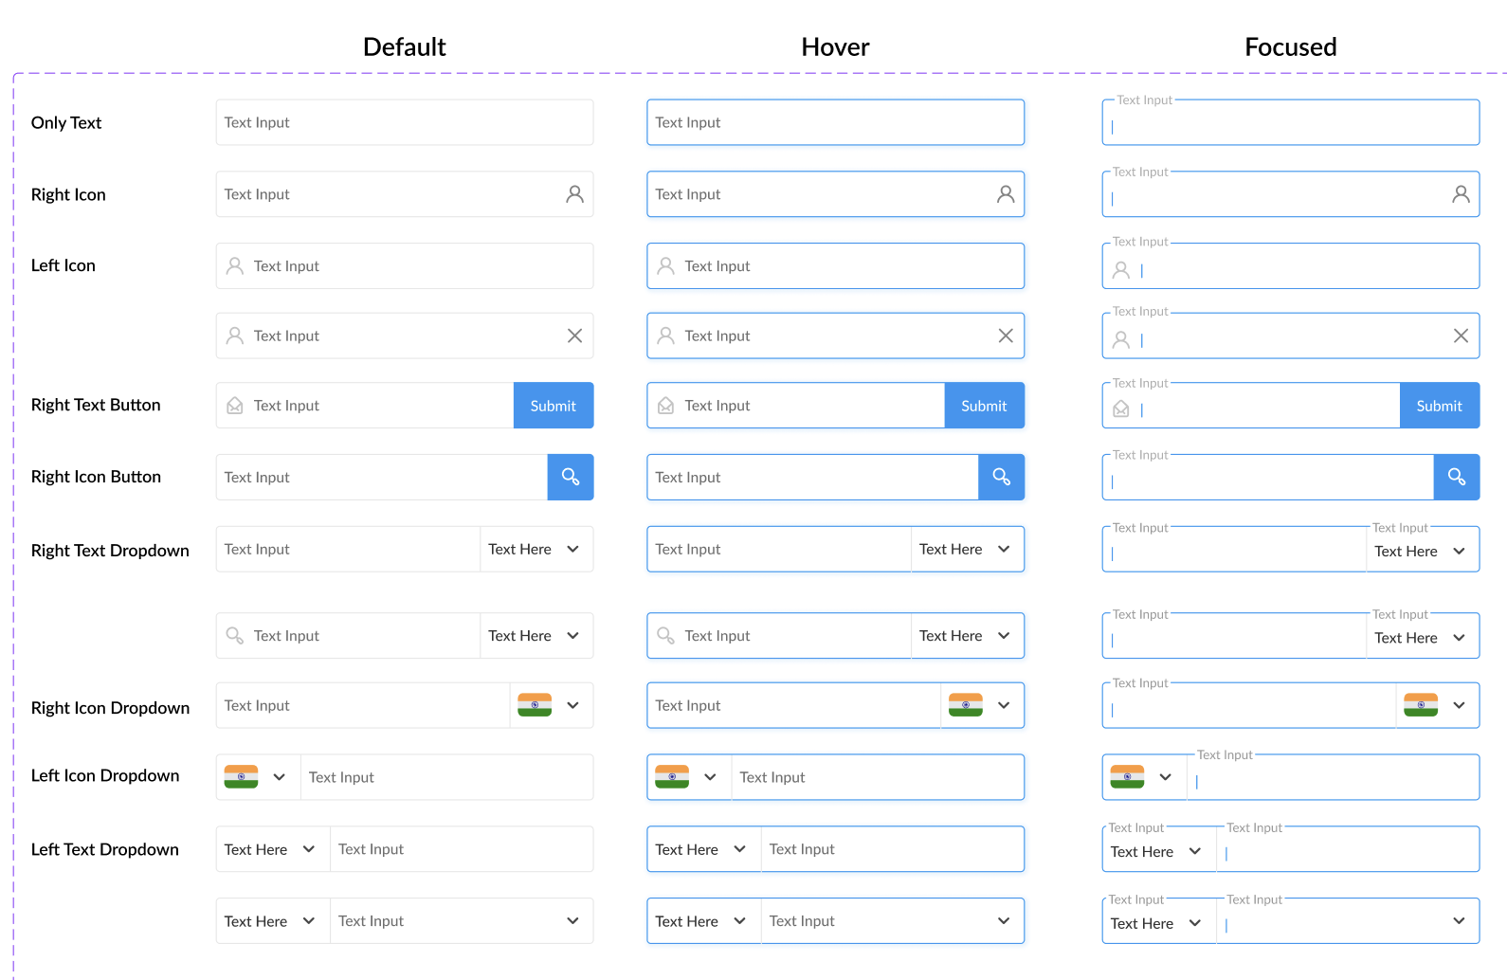Open the Text Here dropdown in Default Right Text Dropdown
This screenshot has height=980, width=1507.
536,550
